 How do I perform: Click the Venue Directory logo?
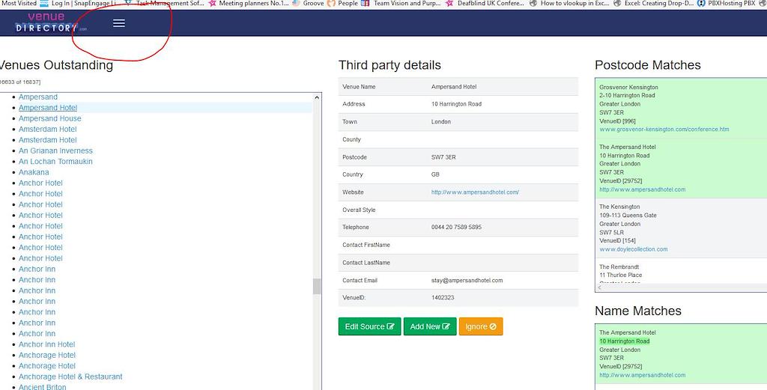pyautogui.click(x=50, y=22)
